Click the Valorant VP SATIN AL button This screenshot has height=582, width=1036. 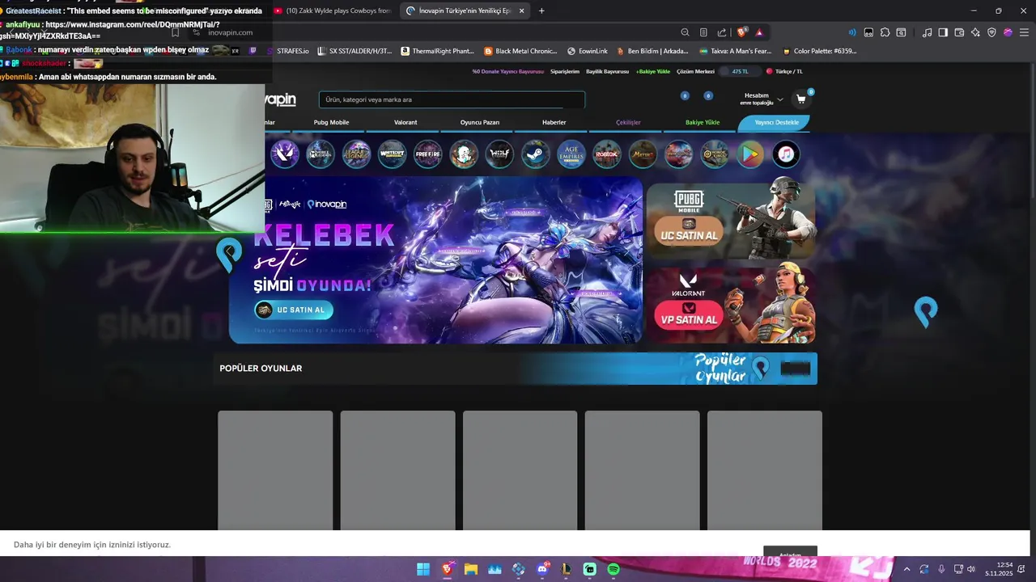689,314
